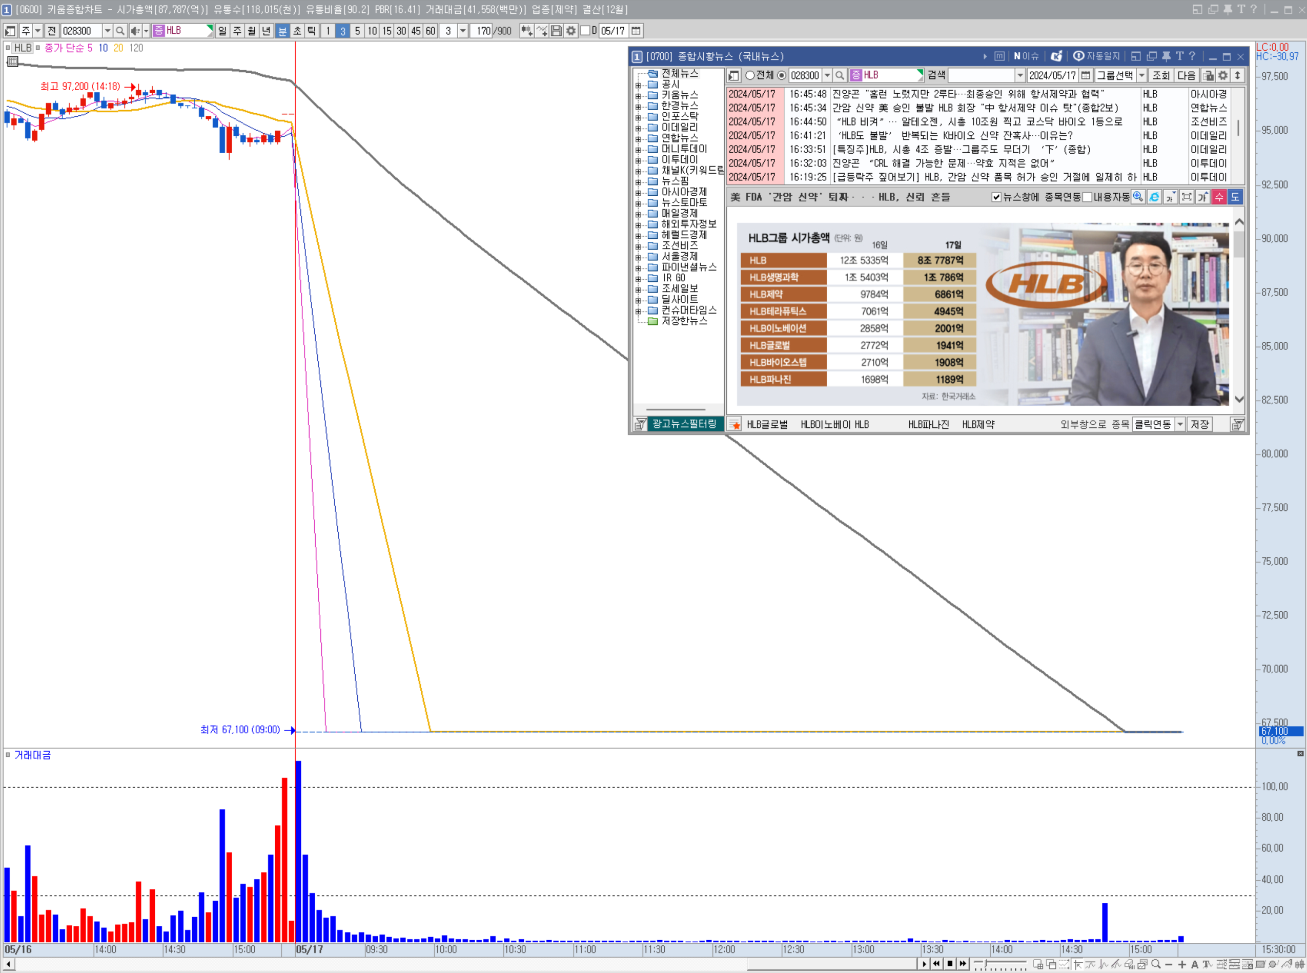Click the 광고뉴스필터링 button
1307x973 pixels.
click(684, 424)
